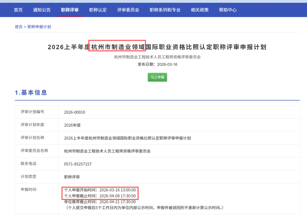
Task: Click the committee name under the title
Action: 157,57
